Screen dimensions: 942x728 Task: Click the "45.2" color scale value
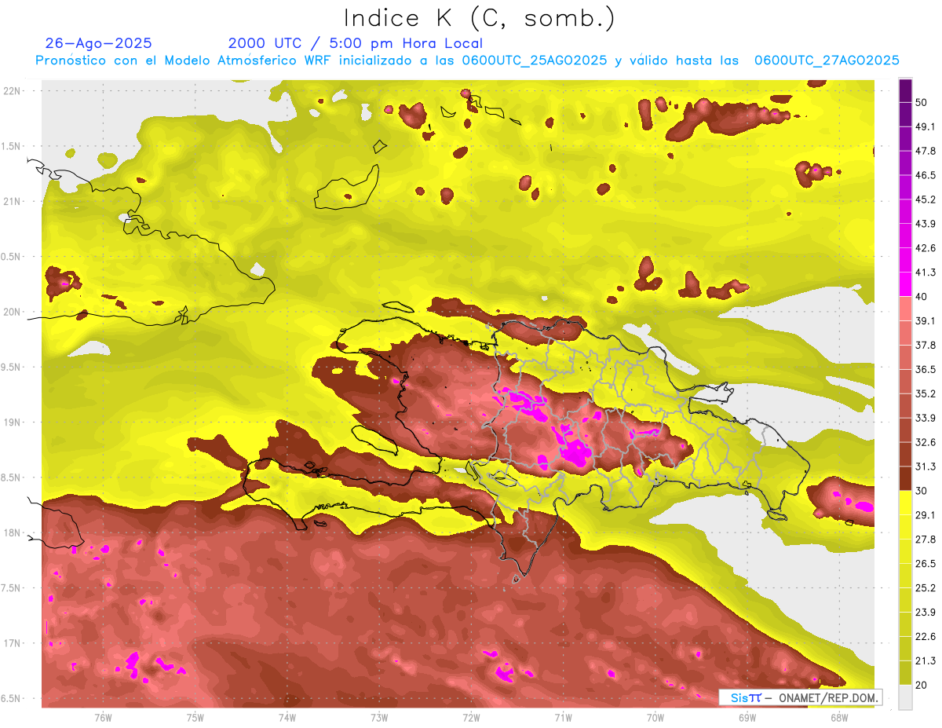pyautogui.click(x=925, y=199)
